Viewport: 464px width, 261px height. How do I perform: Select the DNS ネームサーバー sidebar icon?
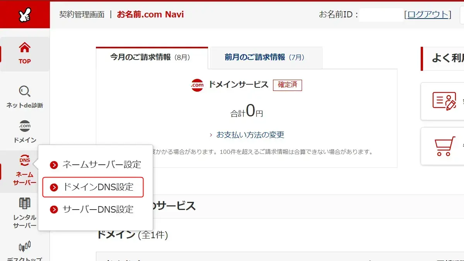pos(25,160)
